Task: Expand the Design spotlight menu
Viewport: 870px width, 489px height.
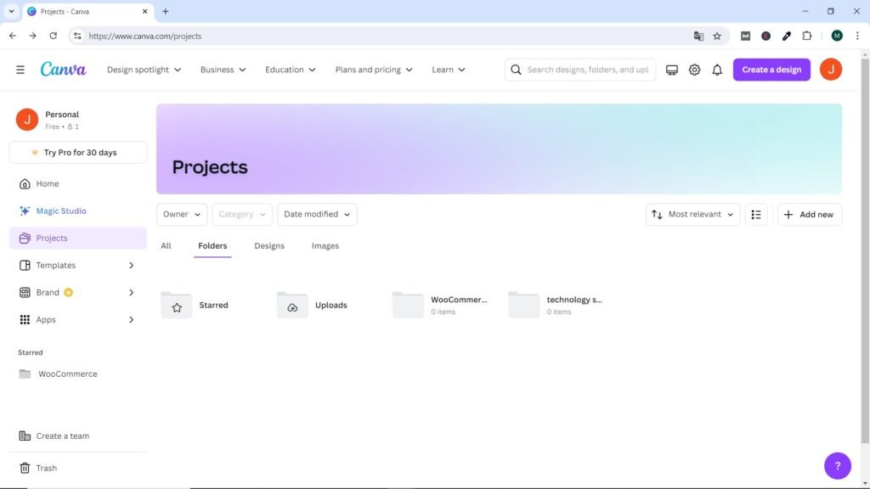Action: (x=144, y=70)
